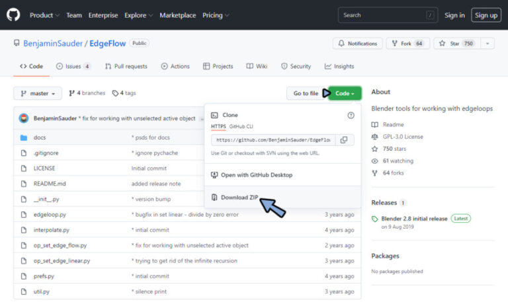The height and width of the screenshot is (306, 508).
Task: Expand the Product menu in header
Action: point(44,15)
